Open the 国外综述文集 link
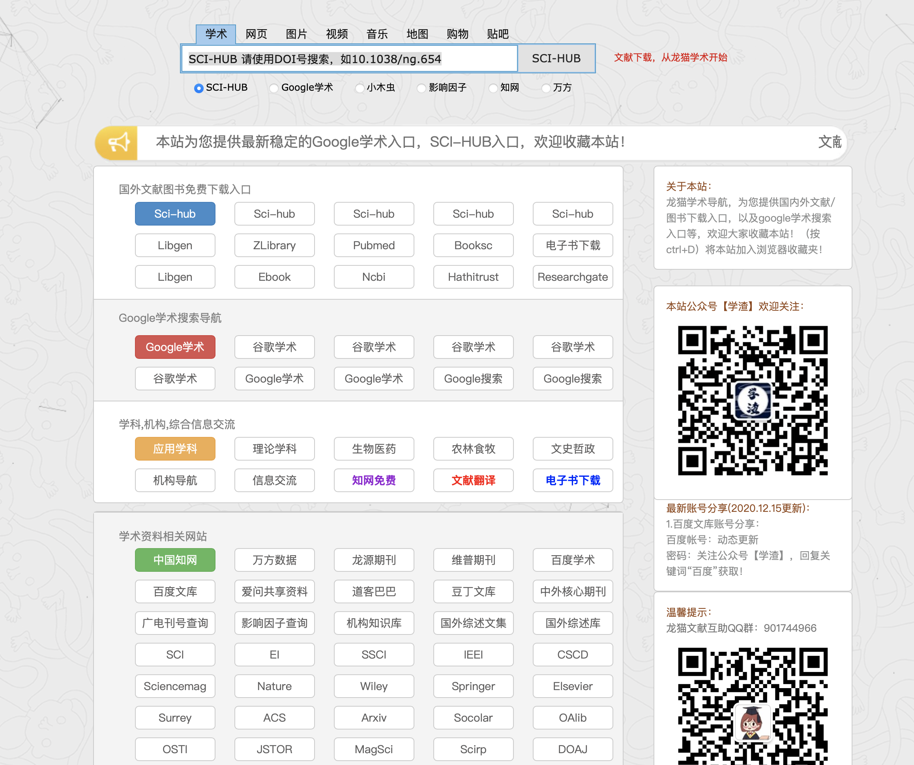This screenshot has height=765, width=914. [473, 623]
